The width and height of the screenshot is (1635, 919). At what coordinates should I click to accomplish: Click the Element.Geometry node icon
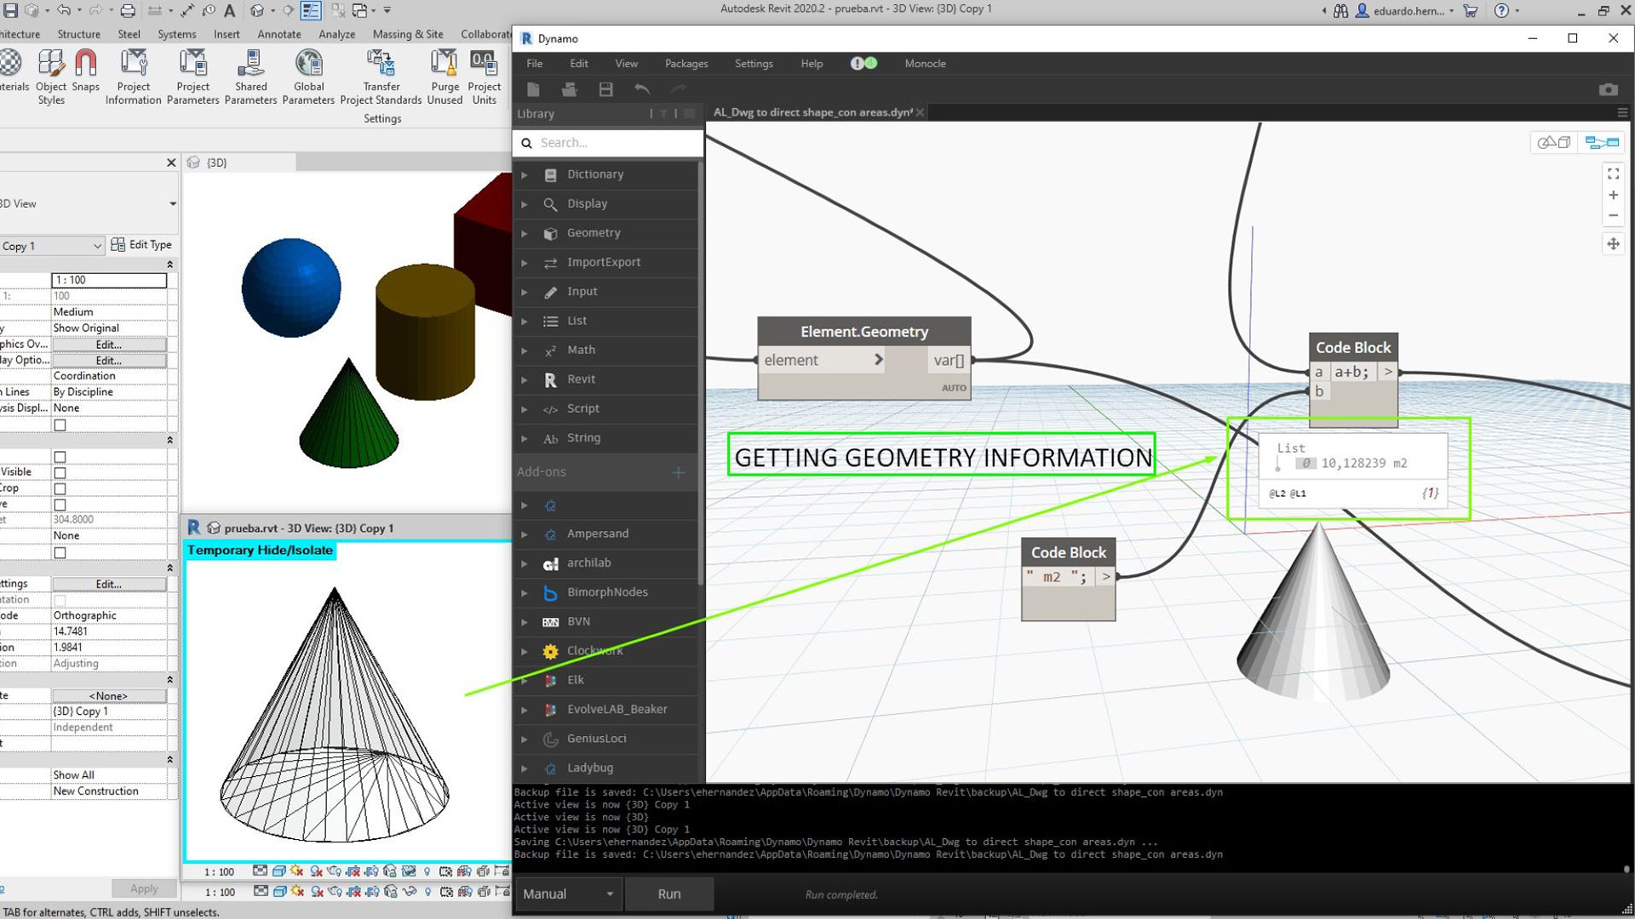[x=864, y=331]
